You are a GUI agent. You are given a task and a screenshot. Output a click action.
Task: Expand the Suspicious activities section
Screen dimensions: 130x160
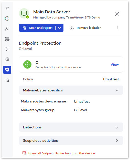pos(71,140)
